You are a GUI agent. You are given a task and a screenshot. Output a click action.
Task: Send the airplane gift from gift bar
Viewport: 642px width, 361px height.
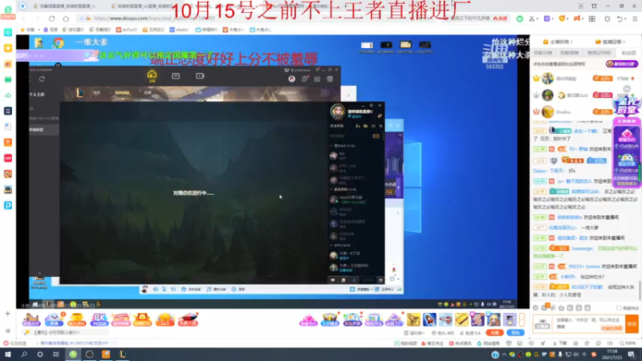[x=445, y=318]
